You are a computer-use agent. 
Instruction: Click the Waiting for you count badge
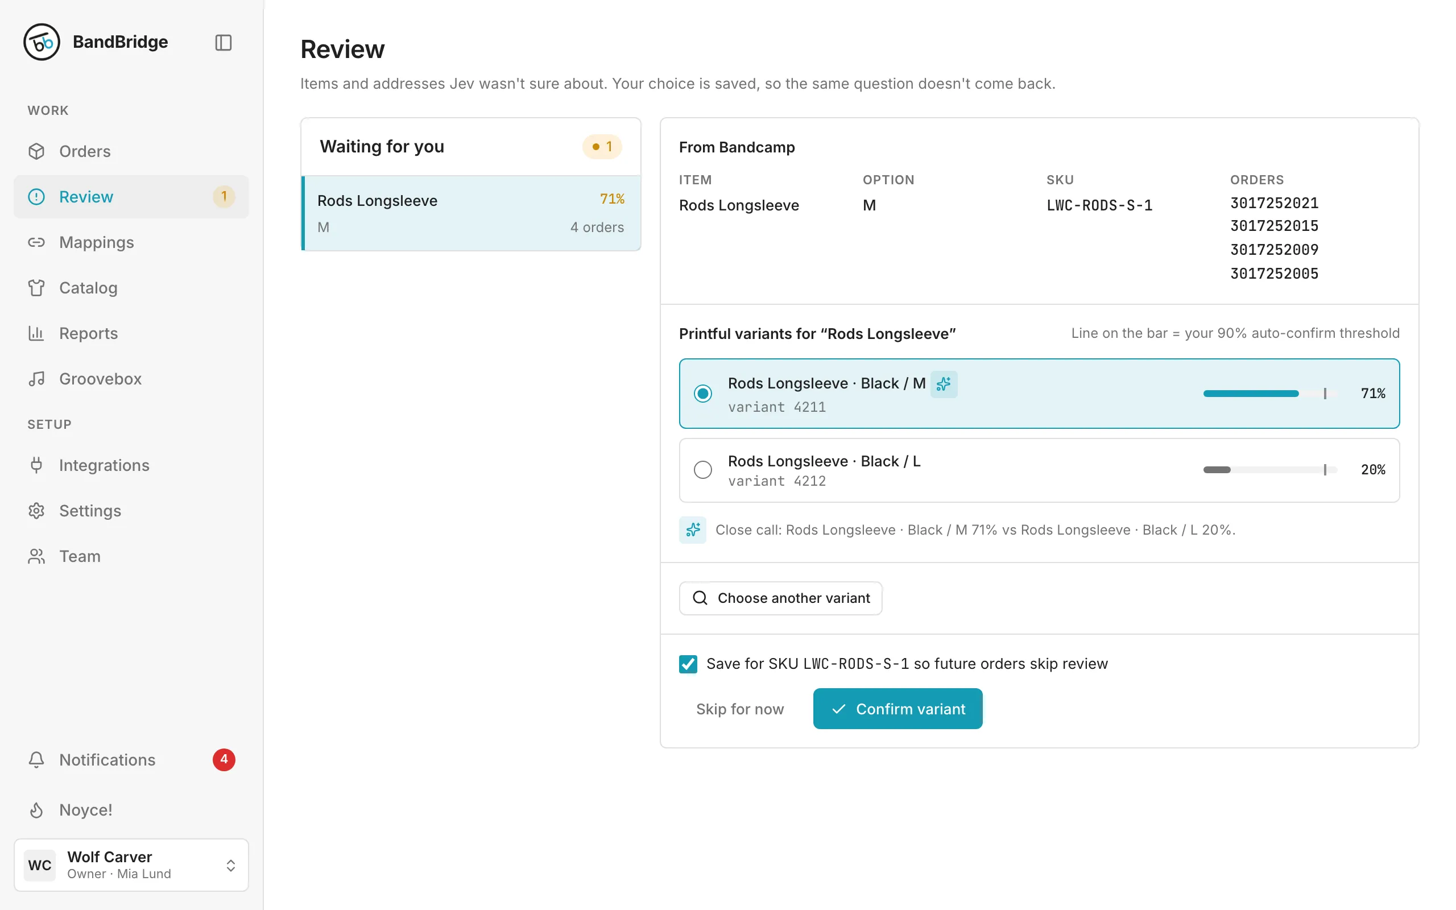(602, 146)
